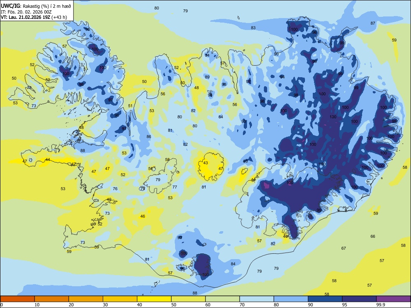Image resolution: width=411 pixels, height=308 pixels.
Task: Click the '77' humidity value on the map
Action: pyautogui.click(x=175, y=187)
